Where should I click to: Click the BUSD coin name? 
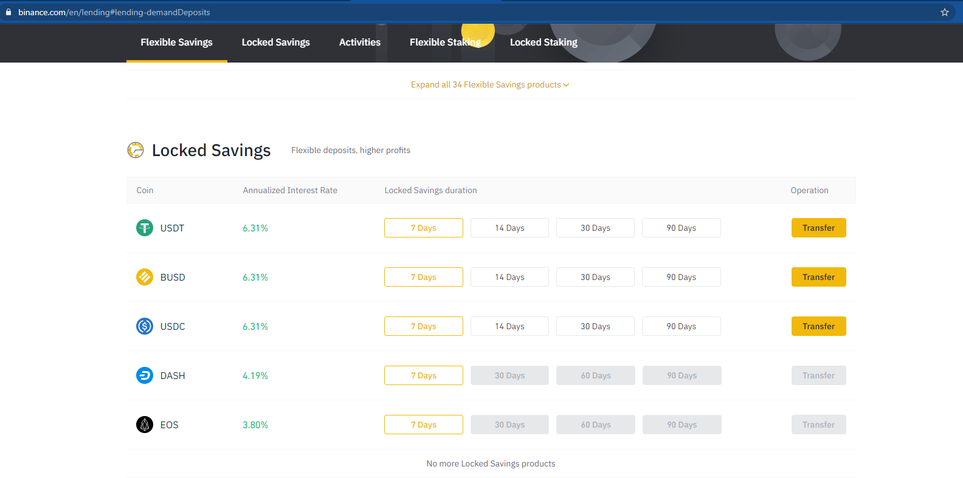[x=173, y=277]
